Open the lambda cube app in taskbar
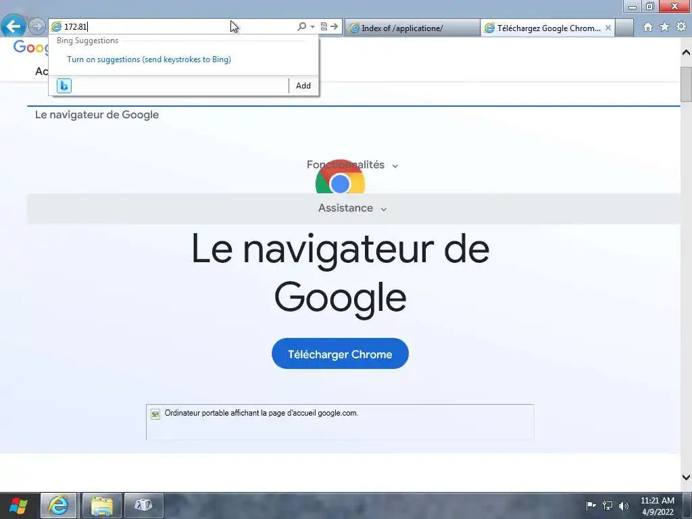Image resolution: width=692 pixels, height=519 pixels. tap(143, 505)
